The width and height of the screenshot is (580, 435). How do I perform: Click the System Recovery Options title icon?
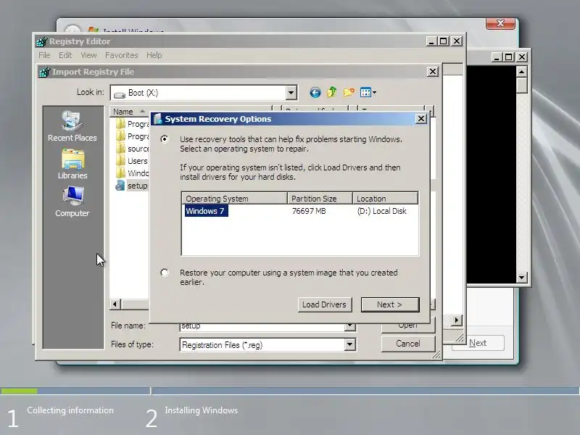[x=158, y=119]
